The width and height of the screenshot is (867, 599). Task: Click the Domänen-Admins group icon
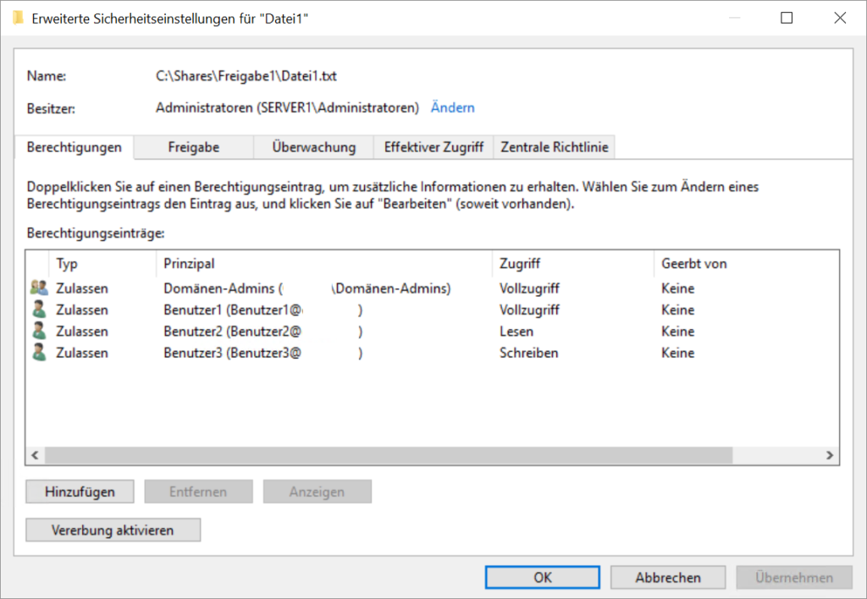pyautogui.click(x=38, y=289)
